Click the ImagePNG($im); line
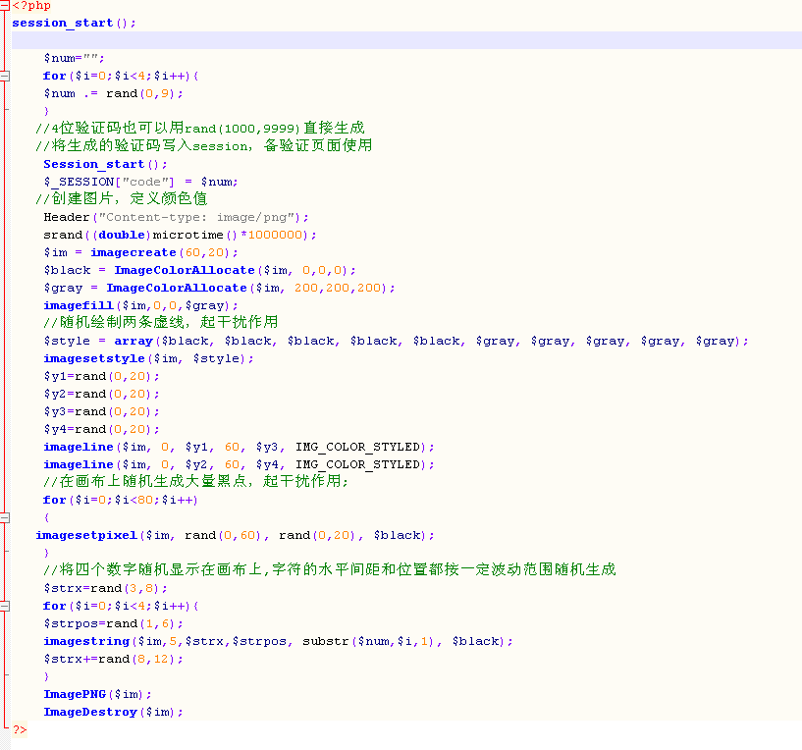Viewport: 802px width, 750px height. point(98,694)
